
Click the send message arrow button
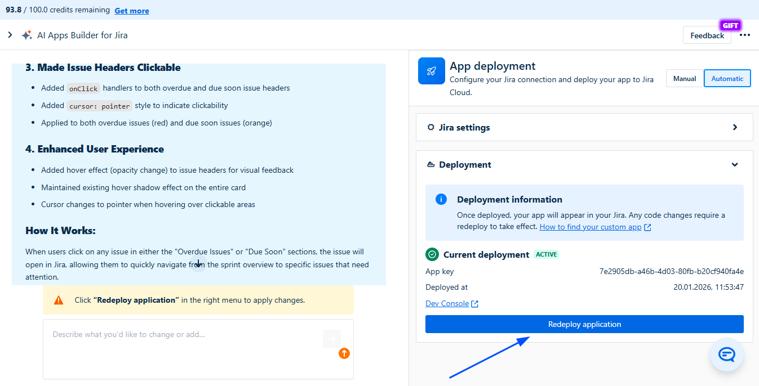pos(332,338)
